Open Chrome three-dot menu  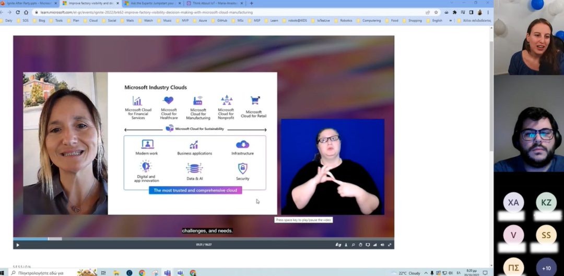coord(488,12)
